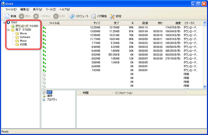Screen dimensions: 208x135
Task: Open the 進捗 (Progress) panel item
Action: (x=50, y=96)
